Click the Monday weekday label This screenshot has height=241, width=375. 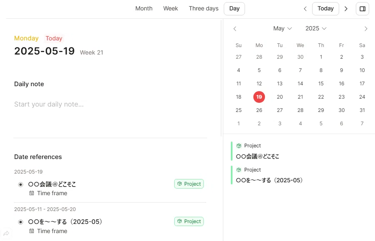point(26,38)
